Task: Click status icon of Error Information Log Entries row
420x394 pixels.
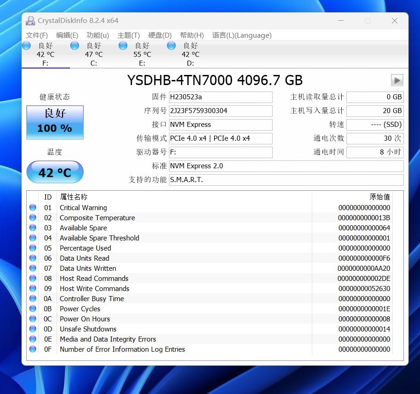Action: point(33,349)
